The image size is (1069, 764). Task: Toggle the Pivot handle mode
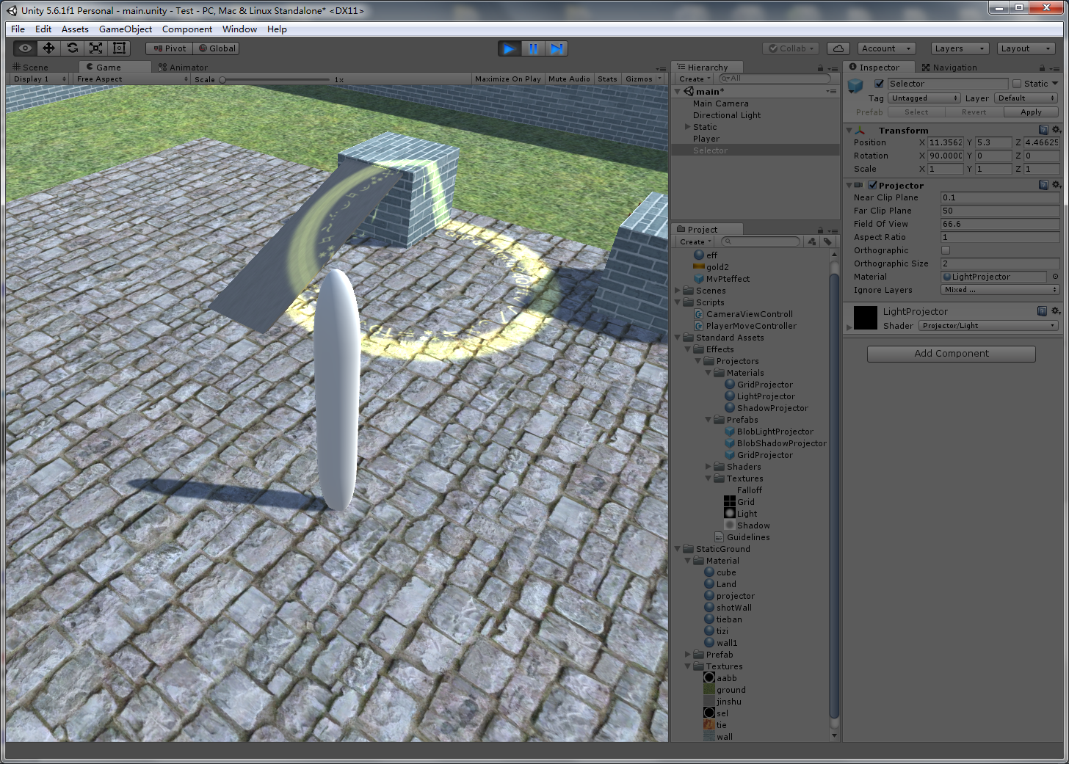(170, 48)
